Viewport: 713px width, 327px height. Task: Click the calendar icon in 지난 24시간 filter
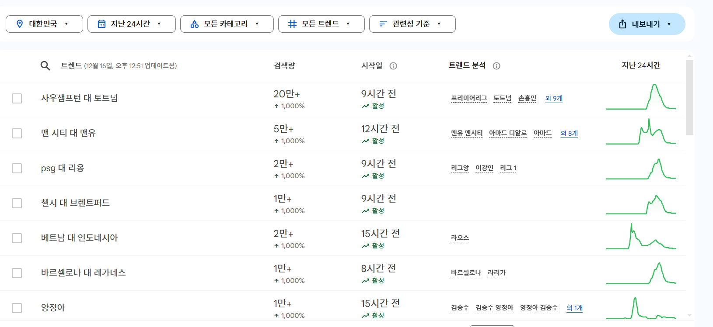pos(101,24)
